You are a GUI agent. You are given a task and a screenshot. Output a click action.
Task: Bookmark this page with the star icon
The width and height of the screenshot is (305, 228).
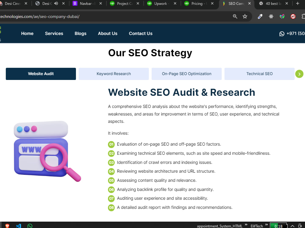point(245,16)
